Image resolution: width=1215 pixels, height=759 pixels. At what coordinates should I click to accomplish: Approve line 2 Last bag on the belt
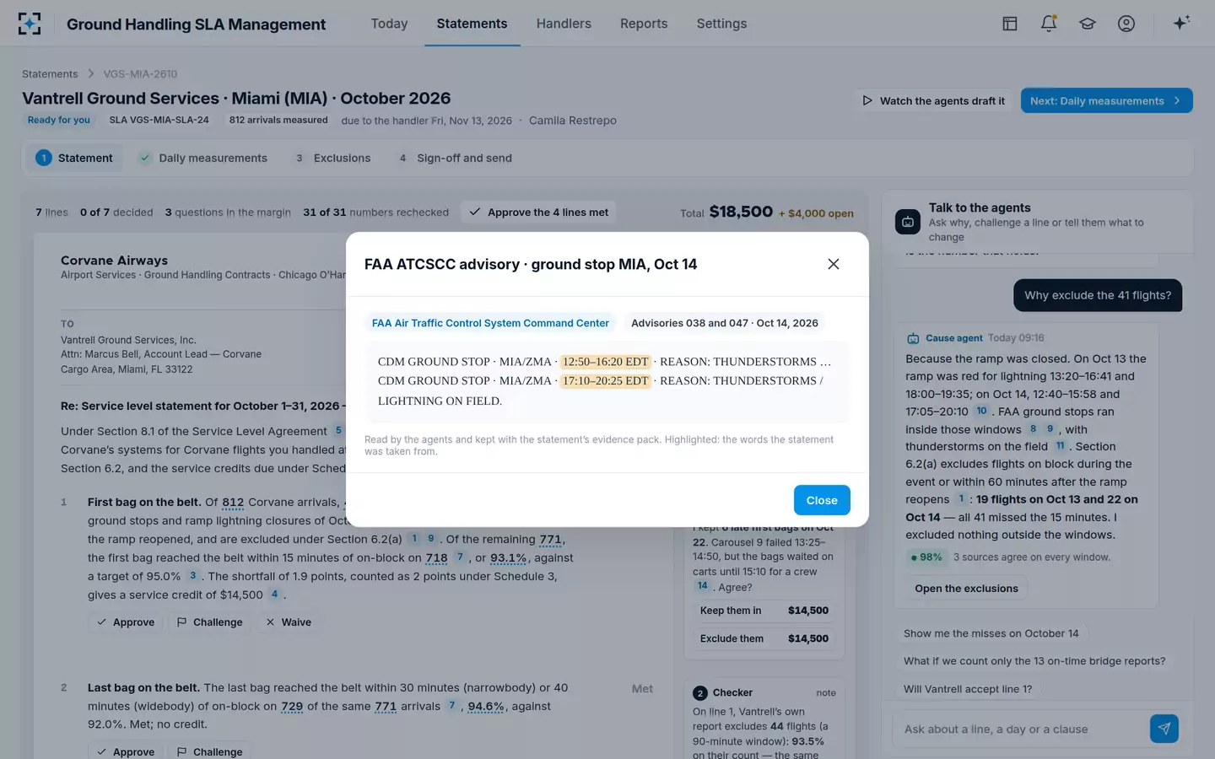(125, 751)
